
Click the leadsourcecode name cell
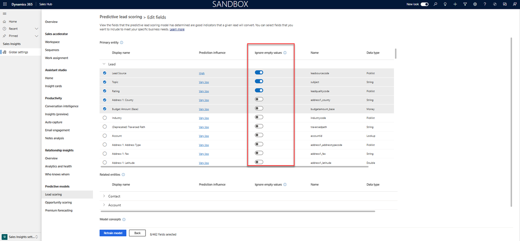point(320,73)
